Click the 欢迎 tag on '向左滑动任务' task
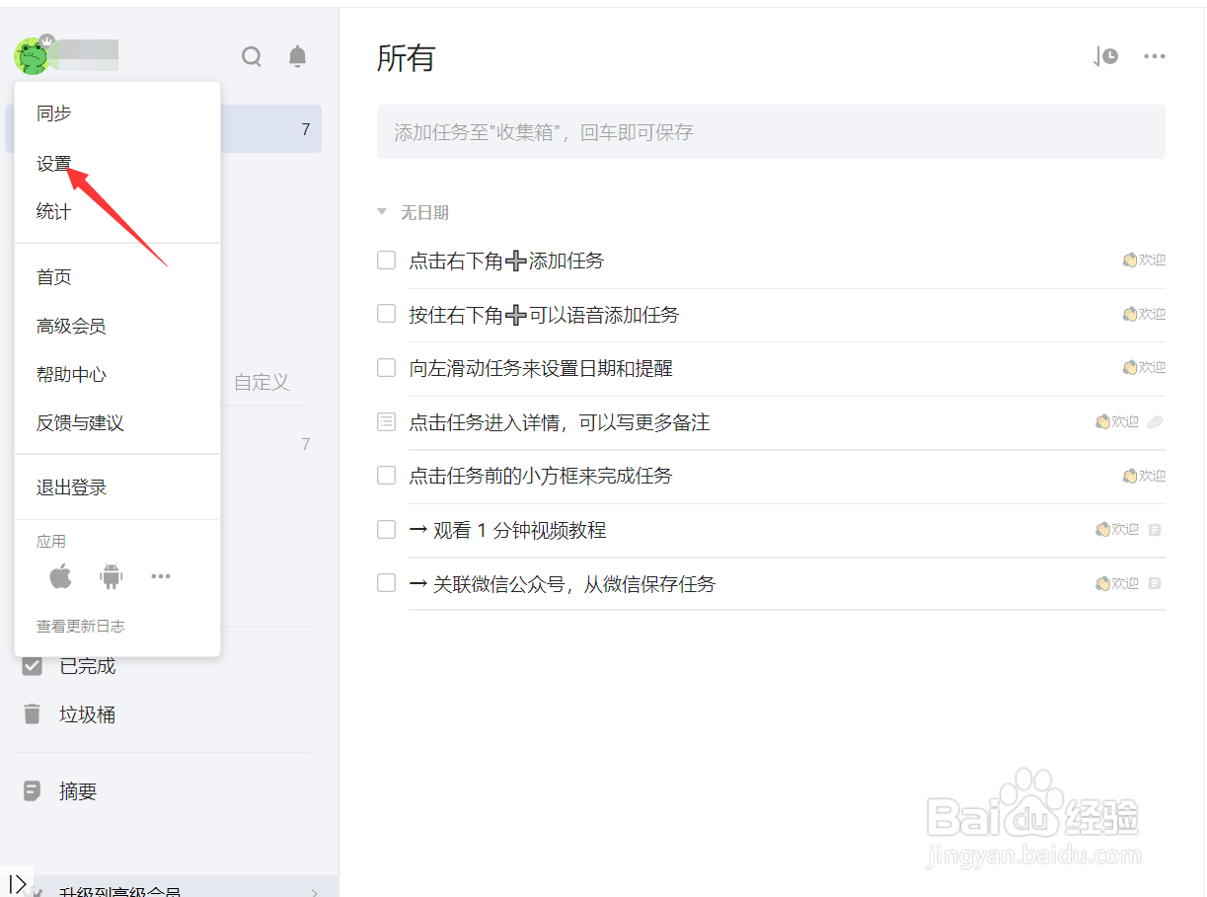Screen dimensions: 1207x897 point(1144,367)
